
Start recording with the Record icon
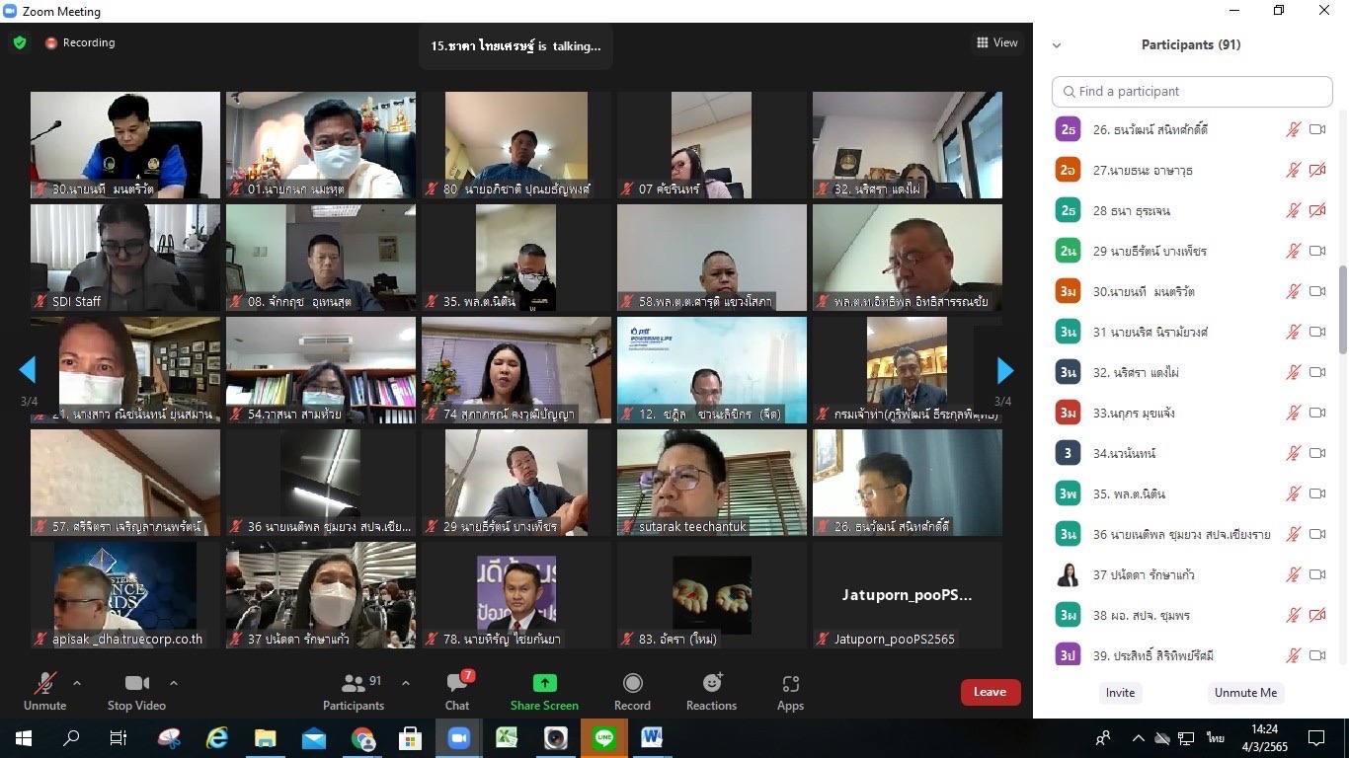click(x=632, y=684)
